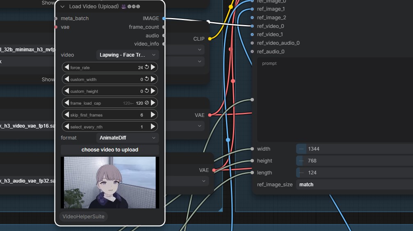Increase frame_load_cap with right arrow
Viewport: 413px width, 231px height.
[x=153, y=103]
